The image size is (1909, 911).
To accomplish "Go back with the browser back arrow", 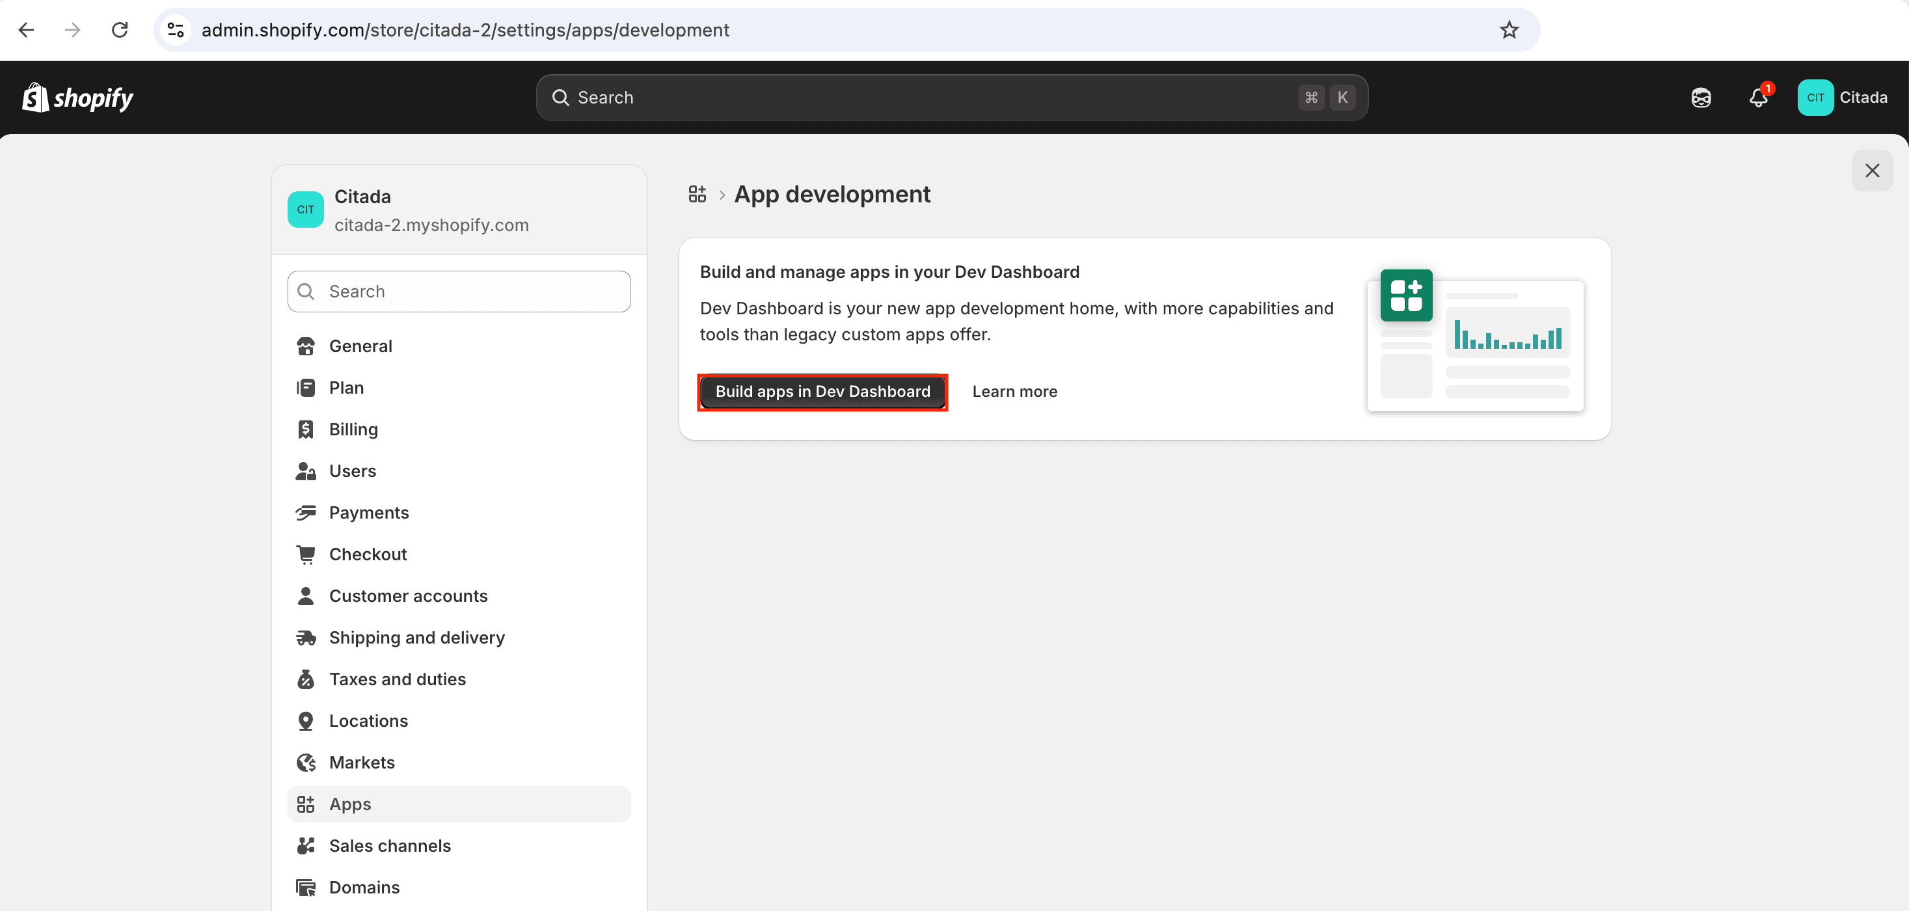I will 26,30.
